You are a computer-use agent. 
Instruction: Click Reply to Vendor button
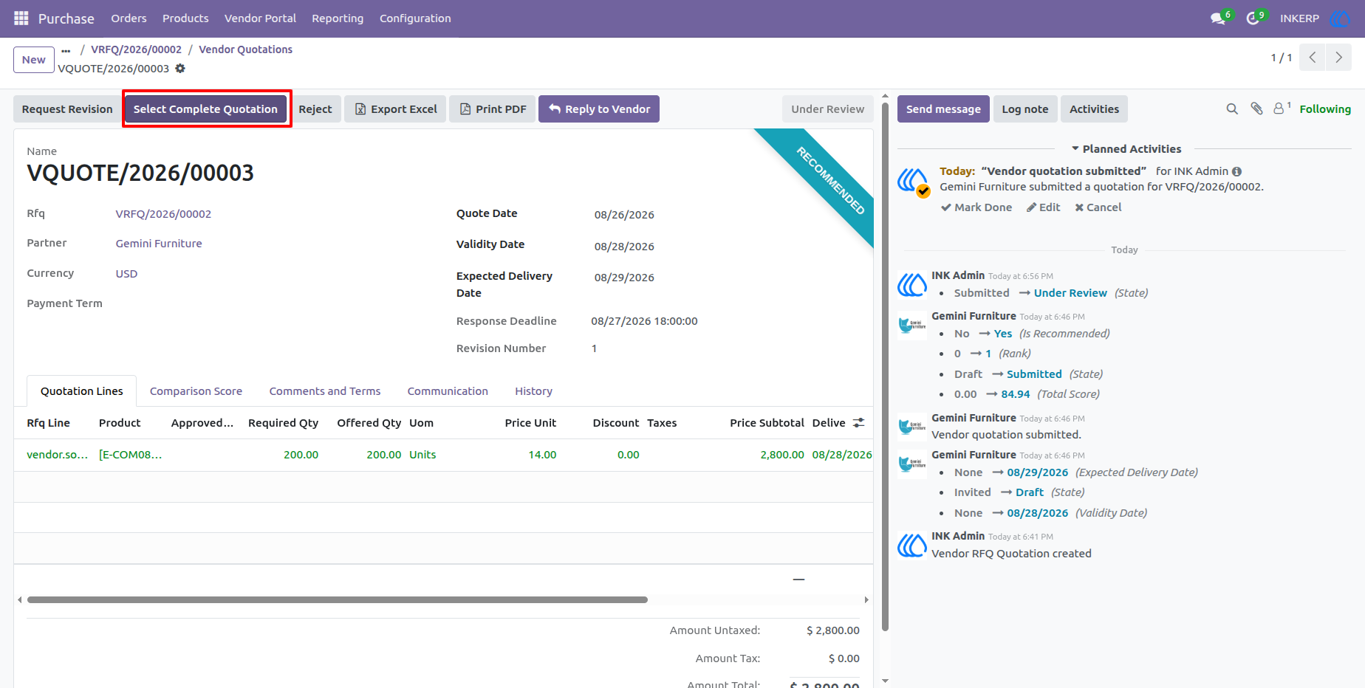pos(599,109)
